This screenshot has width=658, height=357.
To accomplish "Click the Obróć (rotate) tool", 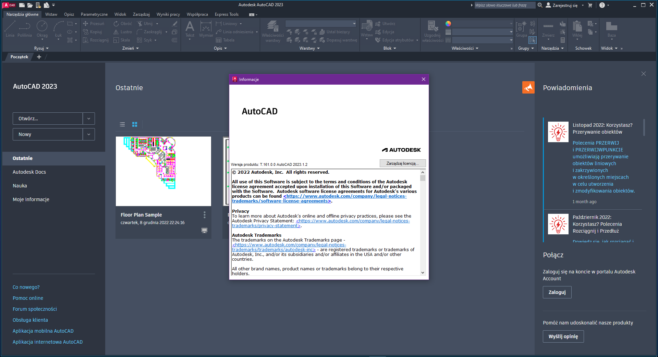I will [x=123, y=24].
